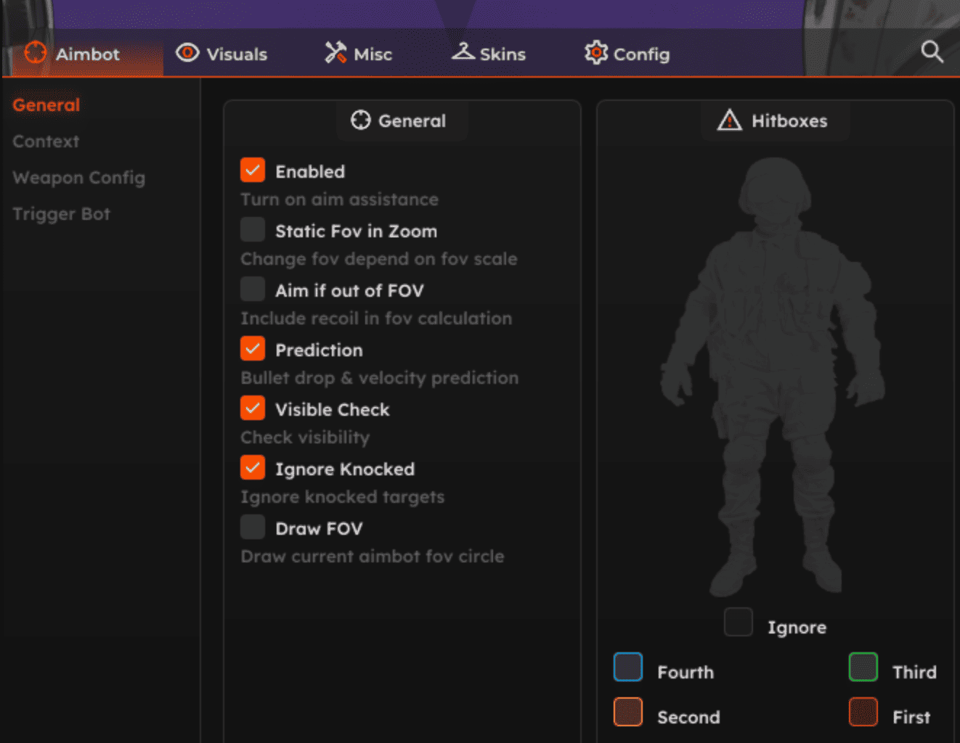Select the blue Fourth priority swatch
The height and width of the screenshot is (743, 960).
coord(628,668)
